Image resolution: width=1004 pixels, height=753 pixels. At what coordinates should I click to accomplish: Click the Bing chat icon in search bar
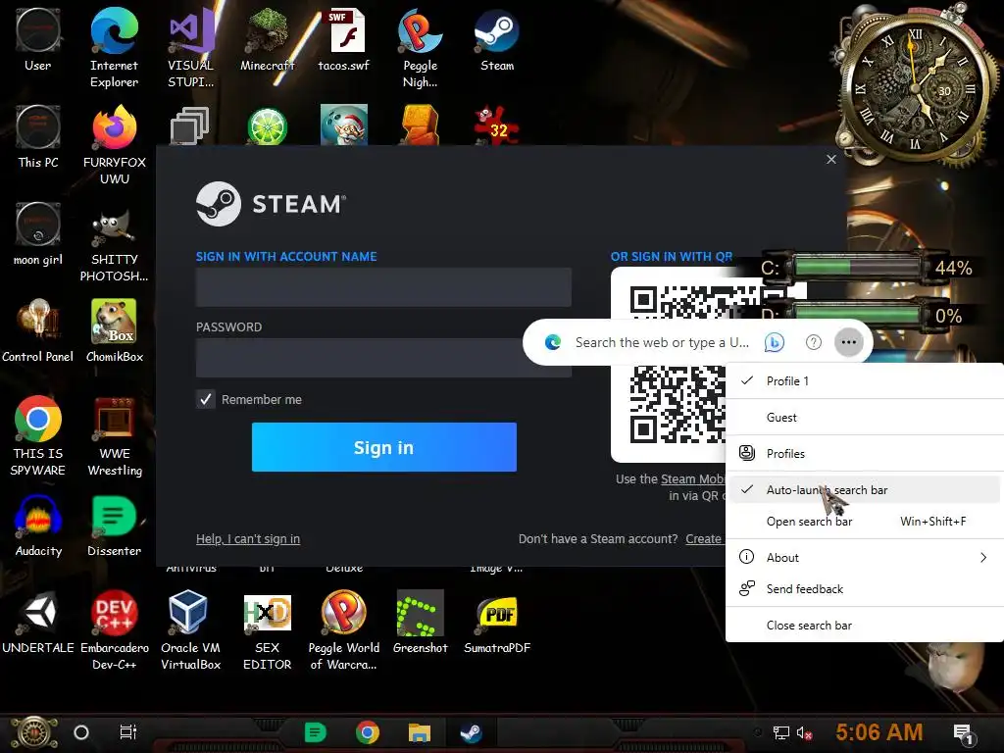775,342
